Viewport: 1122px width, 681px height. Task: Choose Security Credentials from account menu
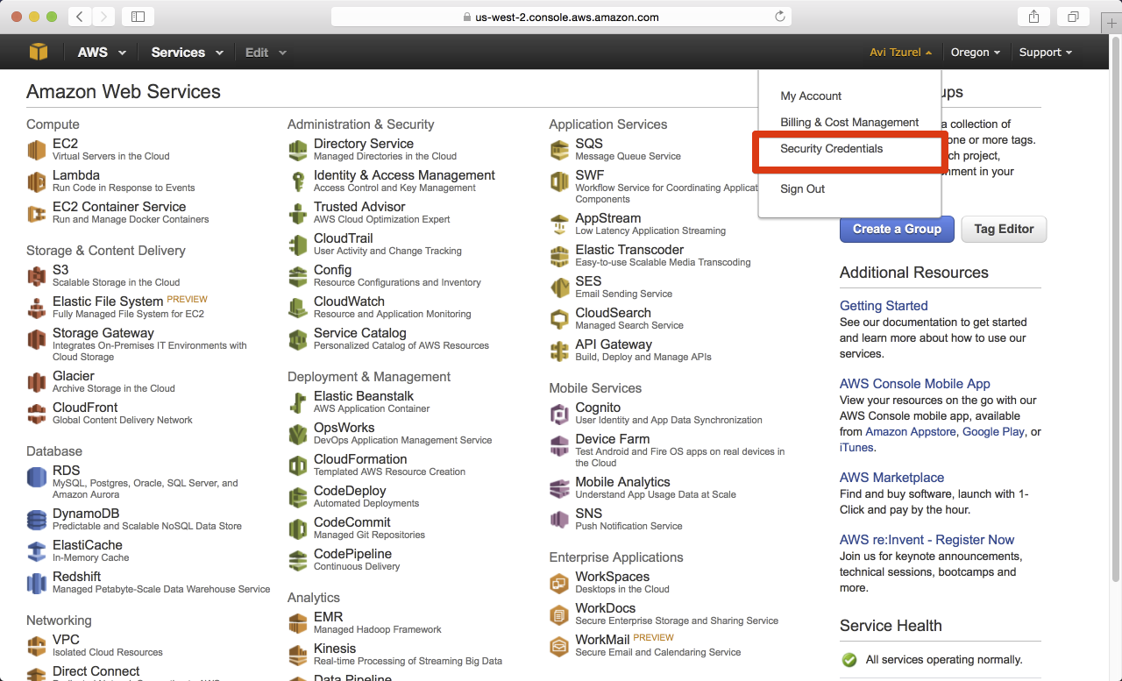[x=832, y=149]
